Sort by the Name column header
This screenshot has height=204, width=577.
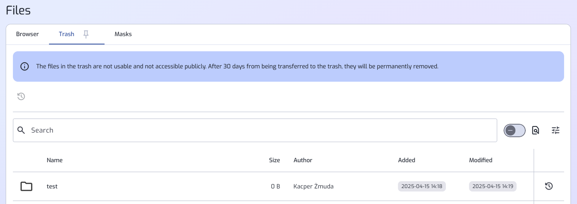pyautogui.click(x=55, y=160)
